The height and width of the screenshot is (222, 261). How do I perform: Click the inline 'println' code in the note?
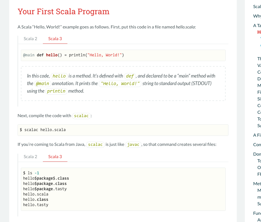click(56, 91)
